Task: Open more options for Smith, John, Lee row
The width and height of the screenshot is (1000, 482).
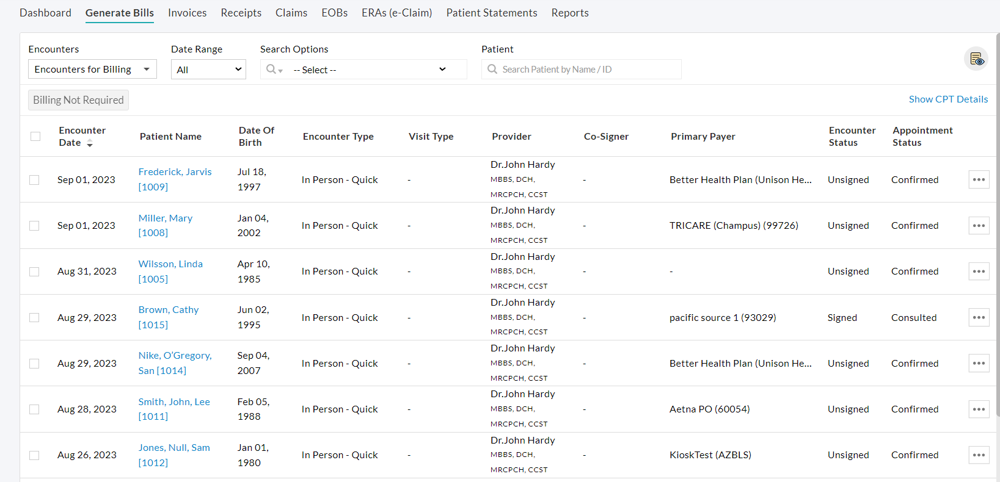Action: tap(979, 409)
